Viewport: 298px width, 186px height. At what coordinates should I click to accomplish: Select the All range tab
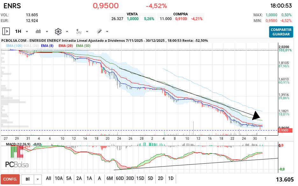coord(48,179)
